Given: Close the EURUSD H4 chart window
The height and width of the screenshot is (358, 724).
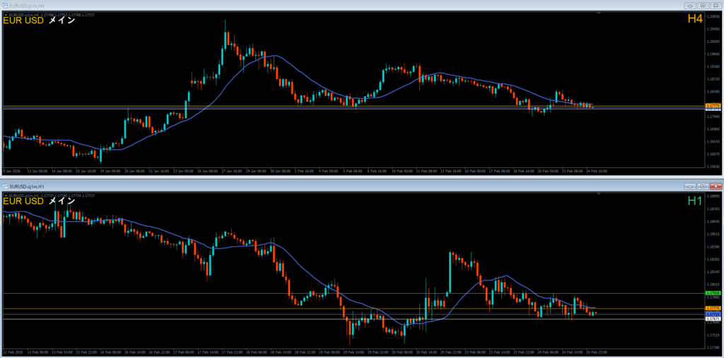Looking at the screenshot, I should point(716,6).
